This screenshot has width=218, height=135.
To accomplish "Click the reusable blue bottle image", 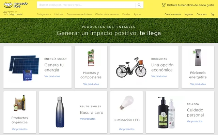I will [x=60, y=112].
